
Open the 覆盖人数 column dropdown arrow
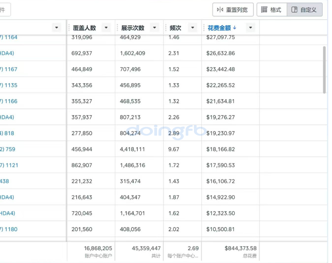click(106, 28)
